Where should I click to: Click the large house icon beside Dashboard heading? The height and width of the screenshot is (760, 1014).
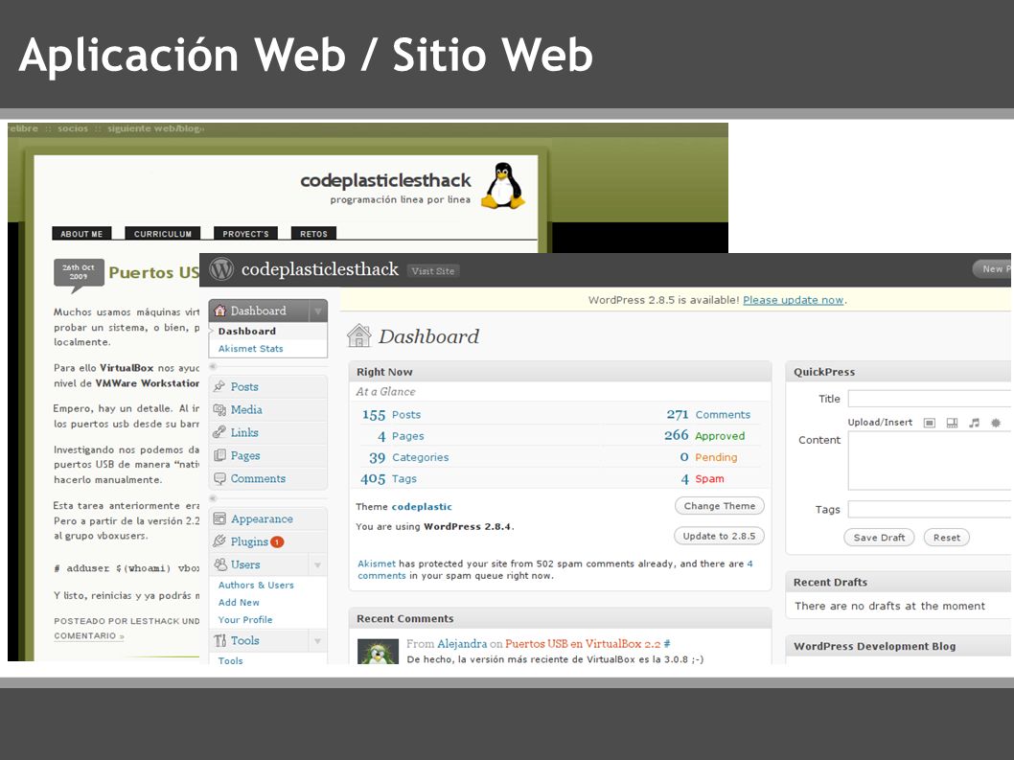click(x=358, y=335)
